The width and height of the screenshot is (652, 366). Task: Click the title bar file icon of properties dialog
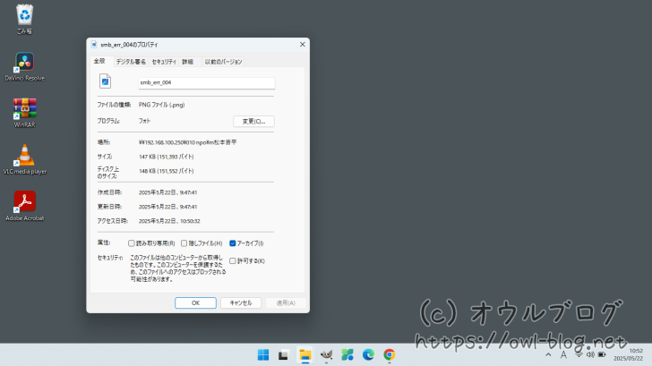pos(94,45)
